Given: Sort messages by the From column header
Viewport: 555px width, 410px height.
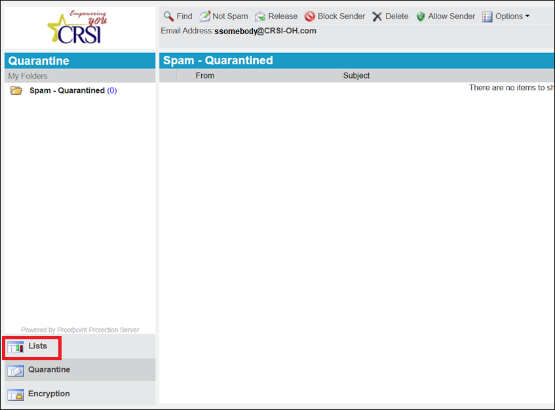Looking at the screenshot, I should pyautogui.click(x=205, y=75).
